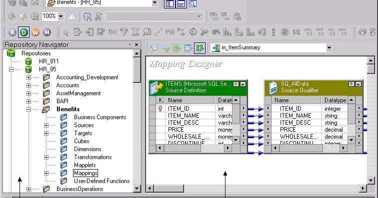Choose the Filter funnel transformation icon
Viewport: 378px width, 198px height.
point(124,32)
